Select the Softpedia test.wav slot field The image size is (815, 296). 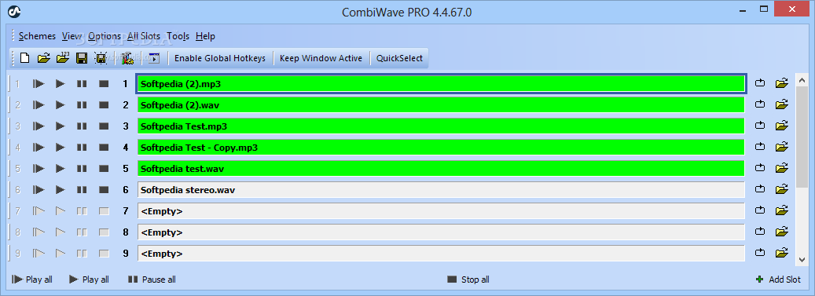click(x=441, y=169)
